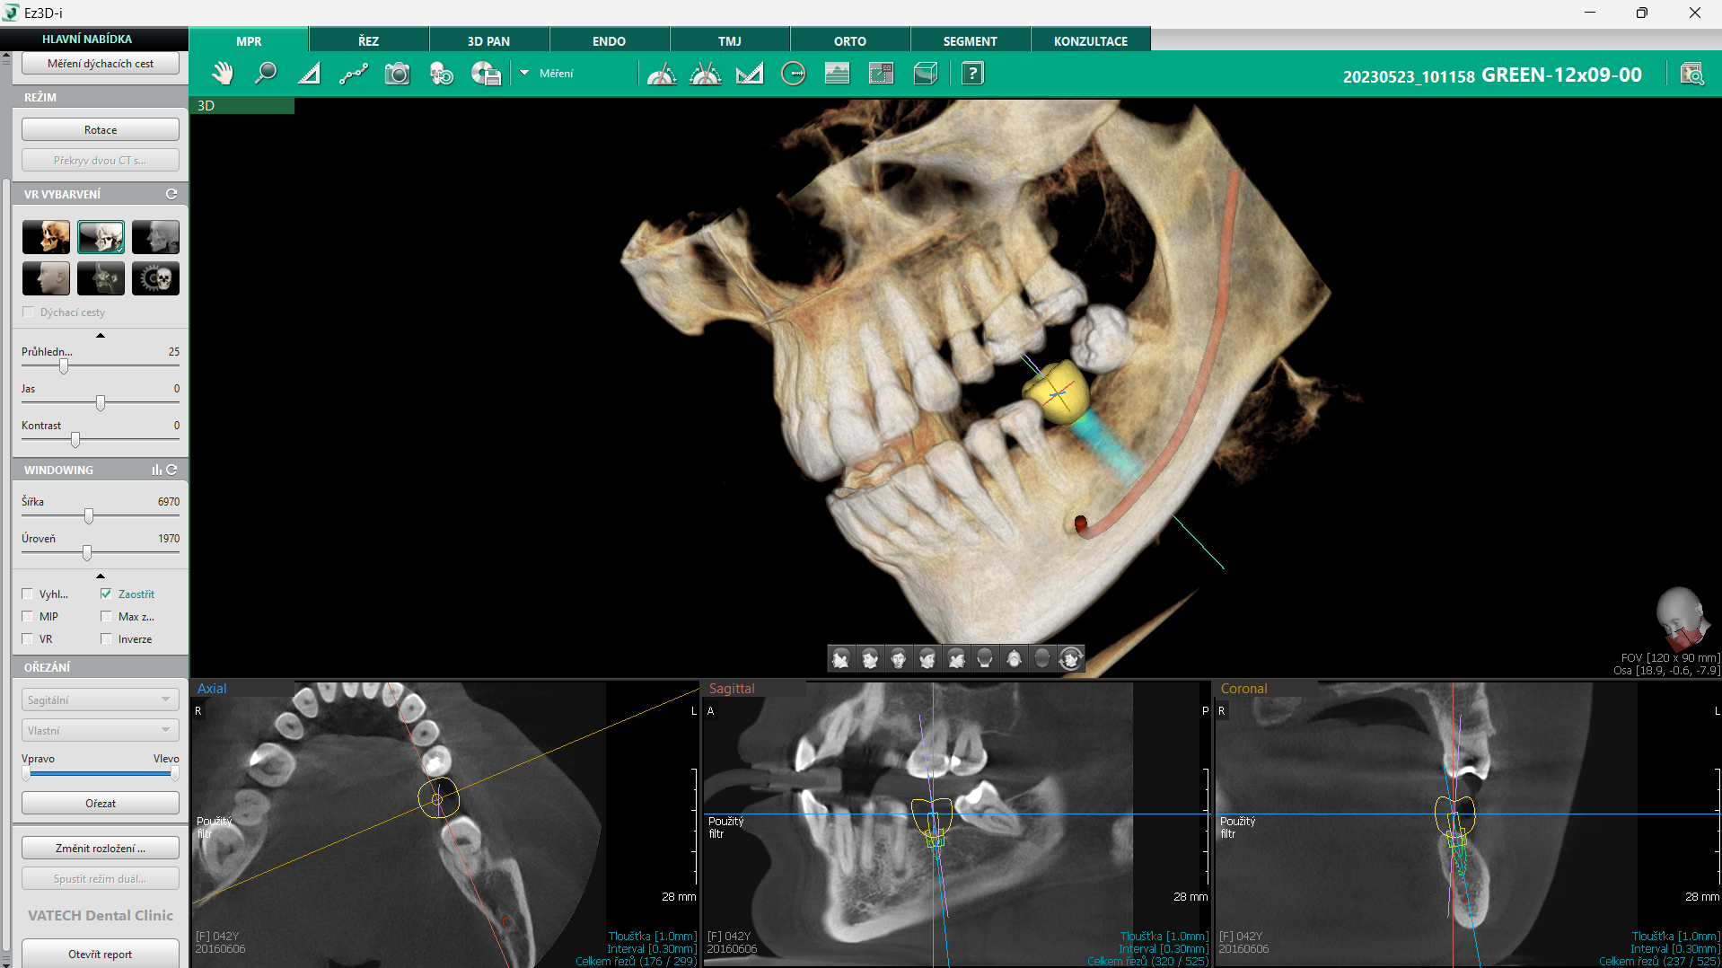Click the Měření dýchacích cest button
The width and height of the screenshot is (1722, 968).
coord(101,64)
